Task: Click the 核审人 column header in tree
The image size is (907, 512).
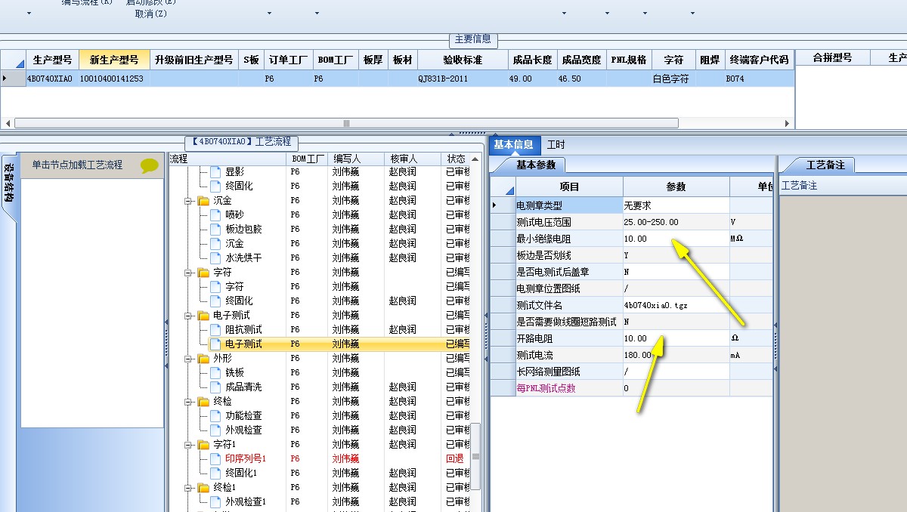Action: [413, 159]
